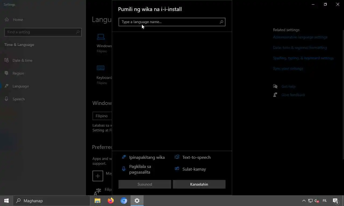This screenshot has height=206, width=344.
Task: Open Home in Settings sidebar
Action: (43, 20)
